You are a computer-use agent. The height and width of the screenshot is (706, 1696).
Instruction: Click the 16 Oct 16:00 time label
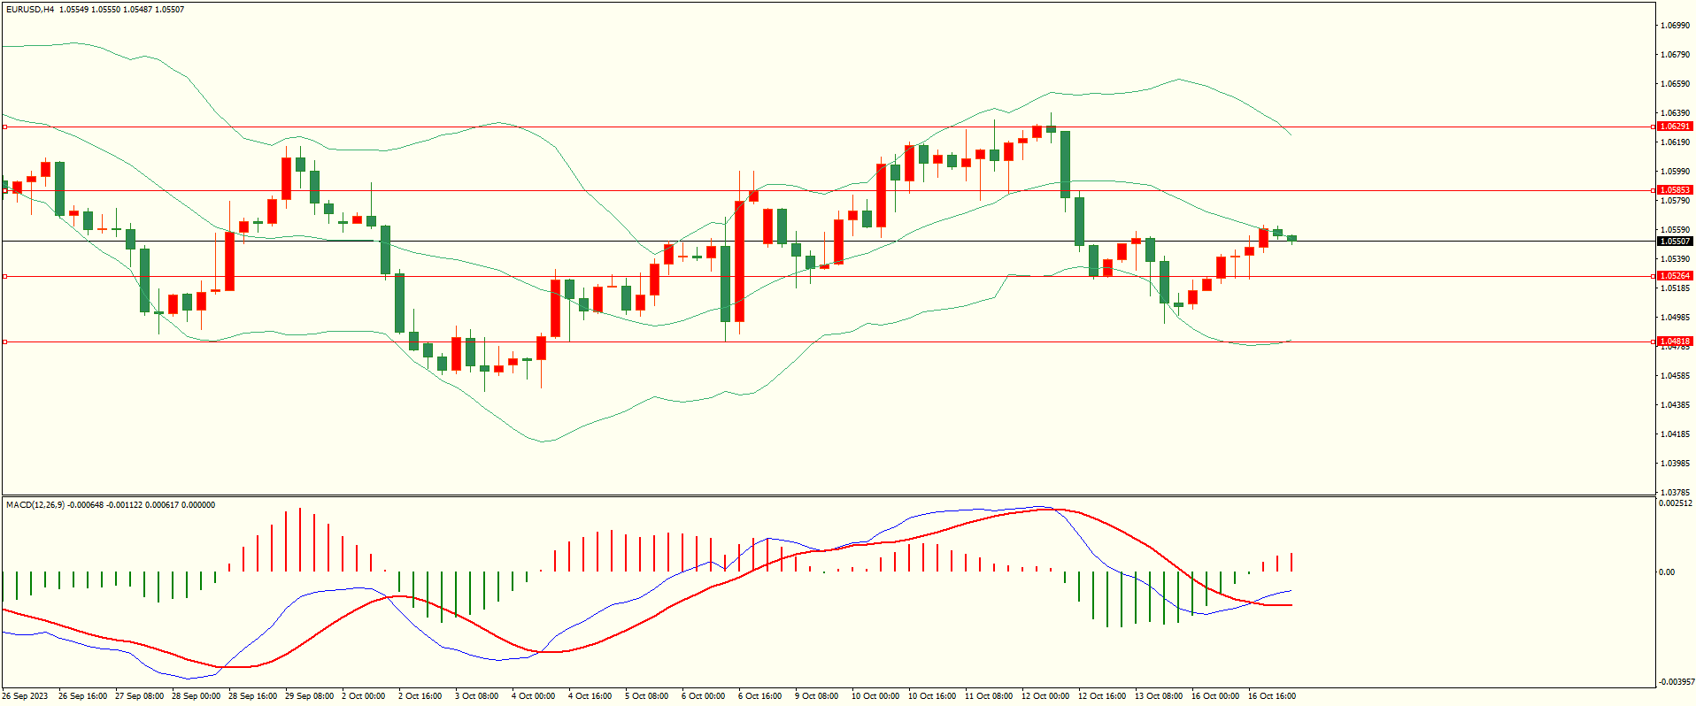click(x=1271, y=696)
